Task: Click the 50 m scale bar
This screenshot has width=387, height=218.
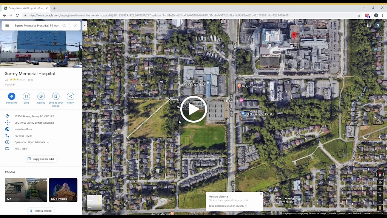Action: click(373, 213)
